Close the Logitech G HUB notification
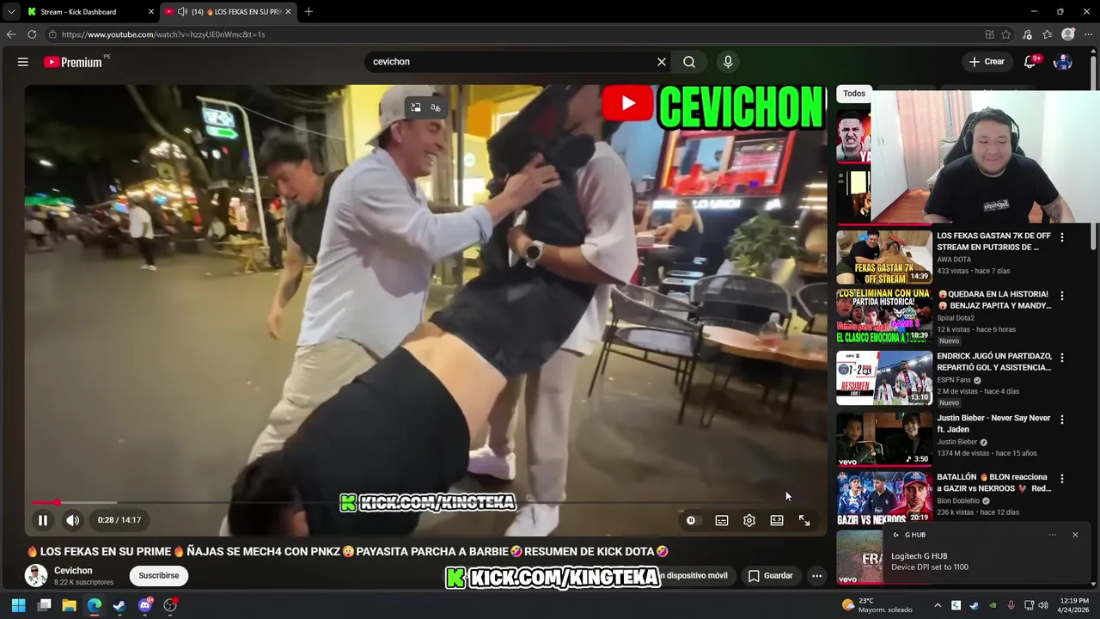The width and height of the screenshot is (1100, 619). (1075, 535)
